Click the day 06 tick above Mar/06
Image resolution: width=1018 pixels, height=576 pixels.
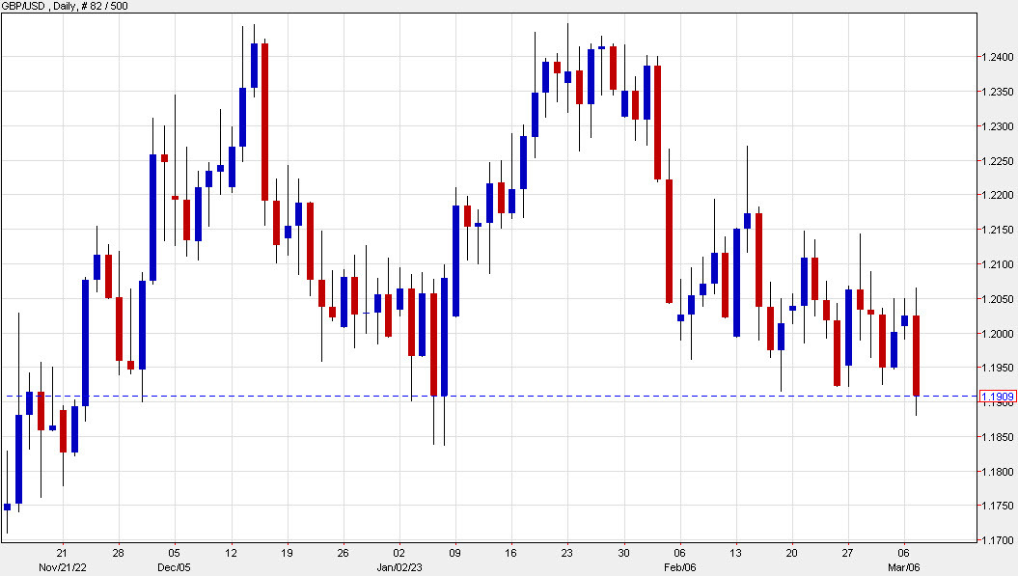pyautogui.click(x=904, y=553)
